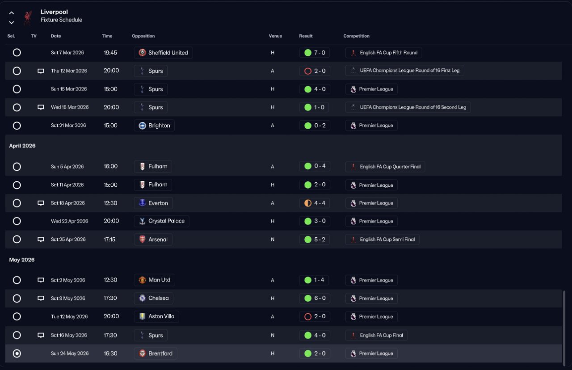This screenshot has height=370, width=572.
Task: Sort fixtures by Date column header
Action: pyautogui.click(x=56, y=36)
